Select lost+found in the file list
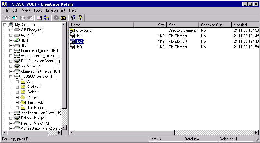The image size is (260, 143). click(x=84, y=30)
